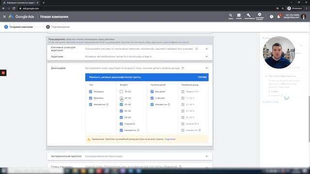The width and height of the screenshot is (310, 174).
Task: Click the Audiences row label
Action: pyautogui.click(x=57, y=57)
